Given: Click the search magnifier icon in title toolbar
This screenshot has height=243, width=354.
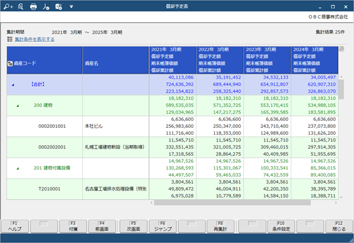Looking at the screenshot, I should [21, 6].
